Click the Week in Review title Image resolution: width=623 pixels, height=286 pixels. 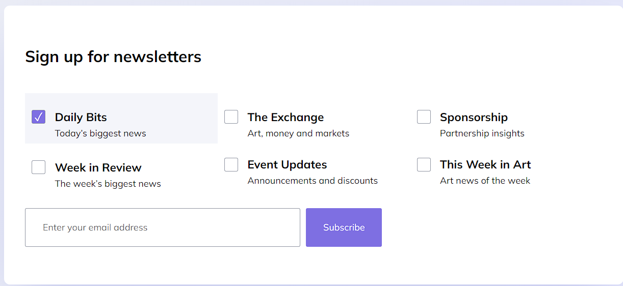[98, 167]
